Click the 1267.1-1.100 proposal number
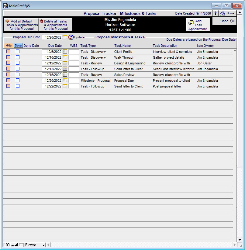The width and height of the screenshot is (245, 250). (120, 30)
